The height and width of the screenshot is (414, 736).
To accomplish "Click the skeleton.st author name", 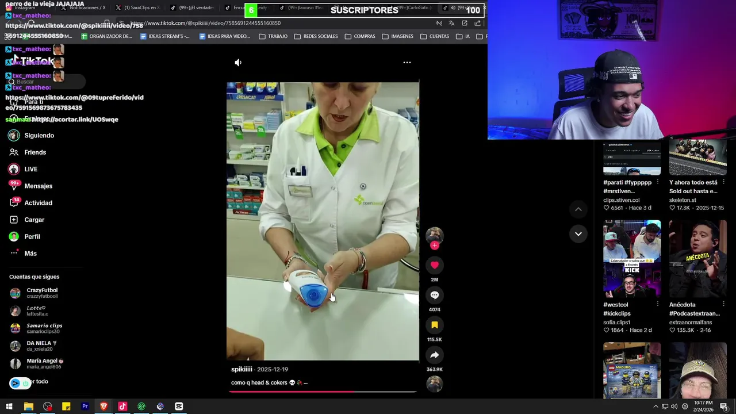I will click(x=683, y=200).
